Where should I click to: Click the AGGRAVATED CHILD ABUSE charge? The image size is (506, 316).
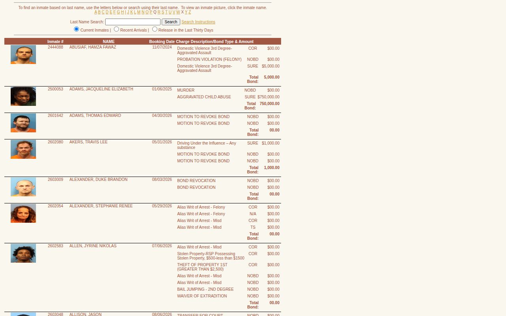pyautogui.click(x=204, y=97)
